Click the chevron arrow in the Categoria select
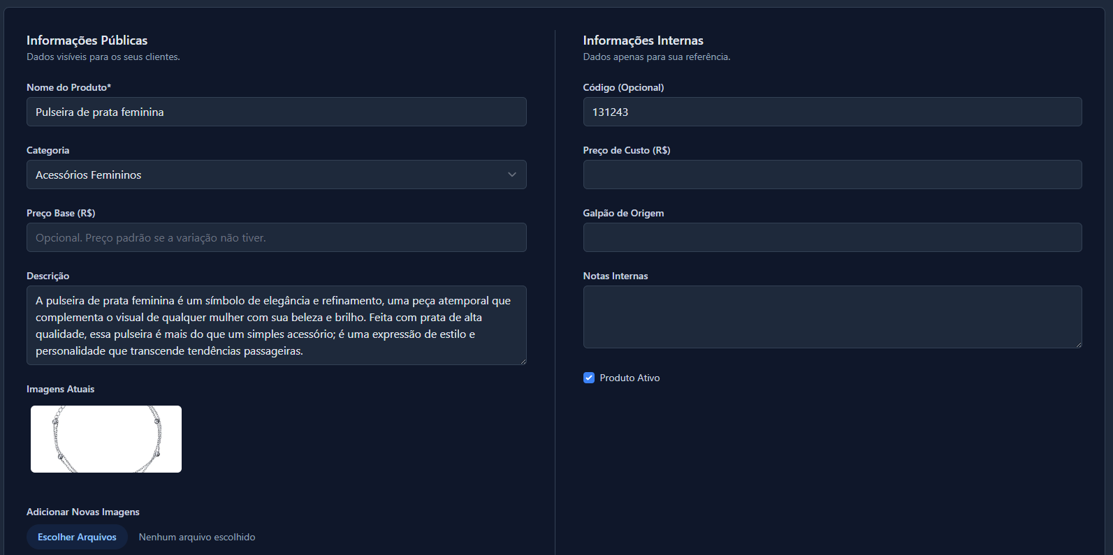Image resolution: width=1113 pixels, height=555 pixels. point(512,175)
